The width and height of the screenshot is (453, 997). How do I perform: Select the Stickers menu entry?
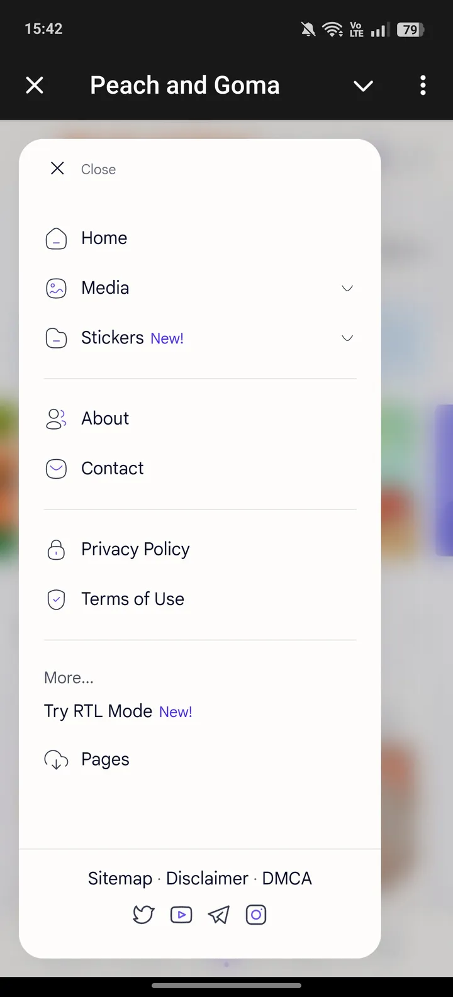[113, 338]
